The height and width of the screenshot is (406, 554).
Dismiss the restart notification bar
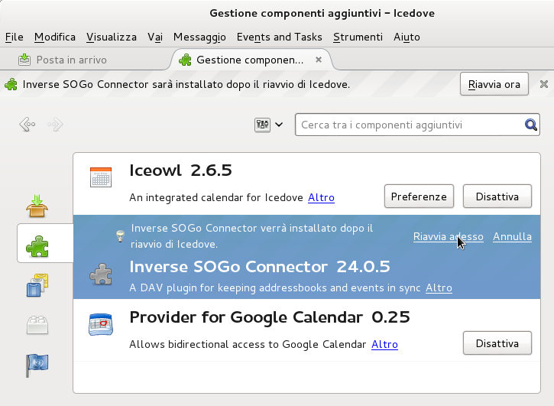(543, 84)
